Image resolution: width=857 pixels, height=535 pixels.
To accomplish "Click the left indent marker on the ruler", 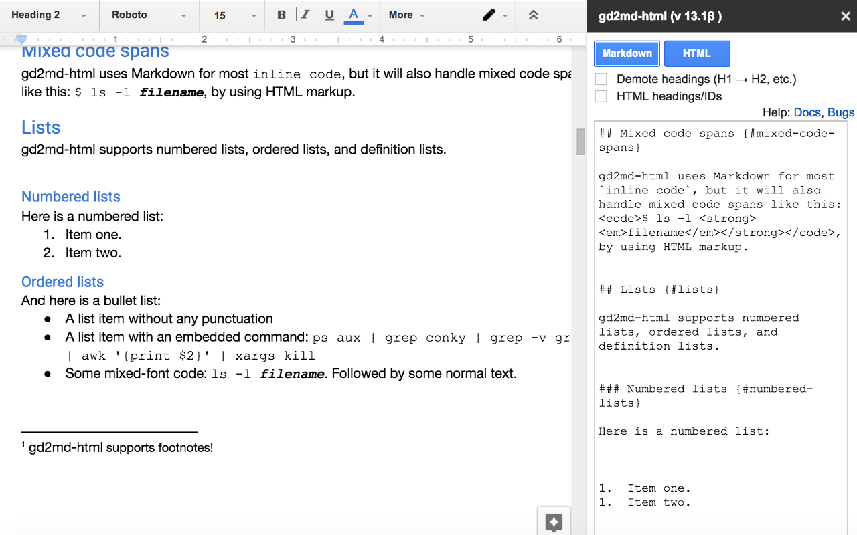I will point(21,39).
